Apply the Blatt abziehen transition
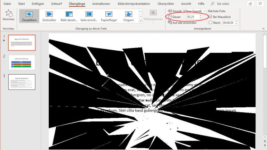267x150 pixels. 69,16
